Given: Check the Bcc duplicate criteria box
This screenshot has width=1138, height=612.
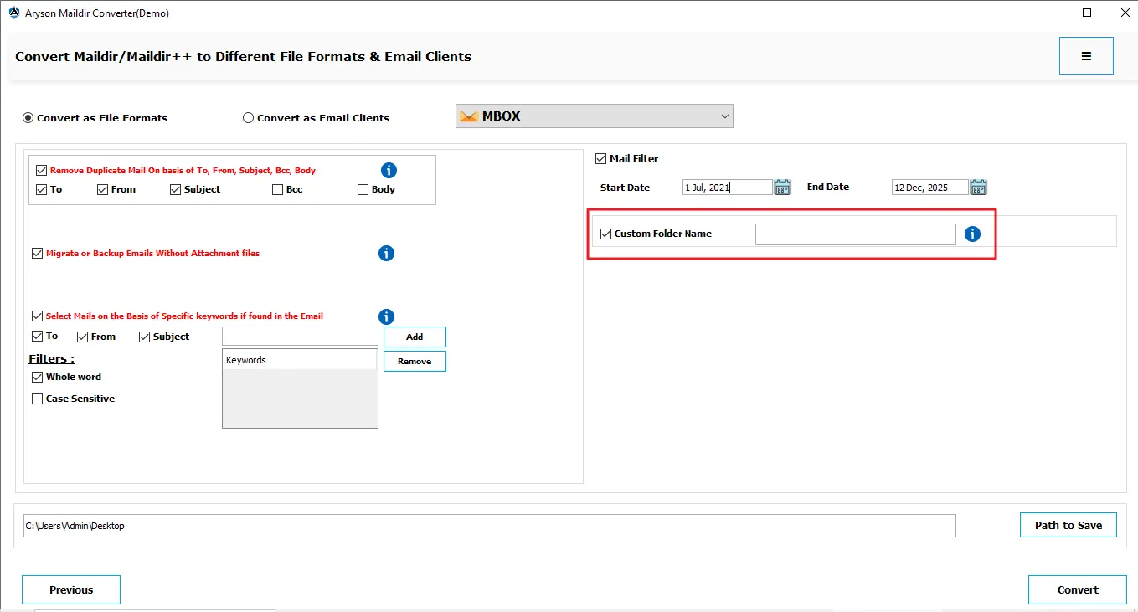Looking at the screenshot, I should click(278, 190).
